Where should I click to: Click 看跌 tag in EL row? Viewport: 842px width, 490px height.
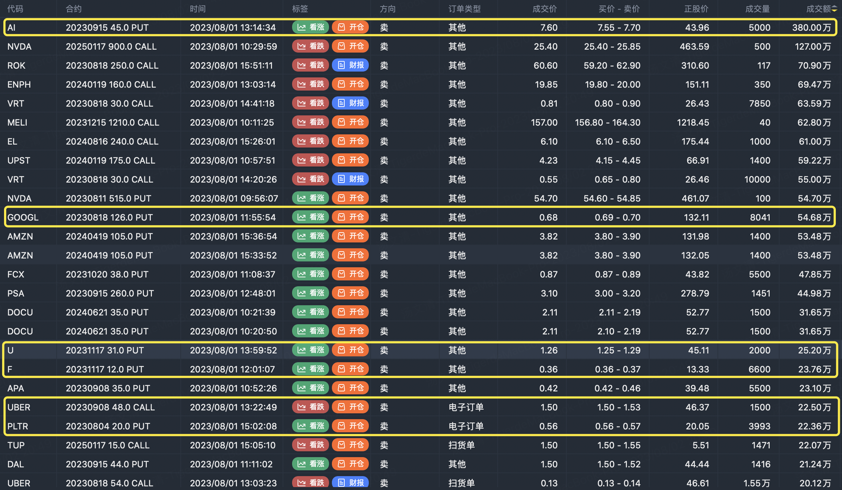310,141
